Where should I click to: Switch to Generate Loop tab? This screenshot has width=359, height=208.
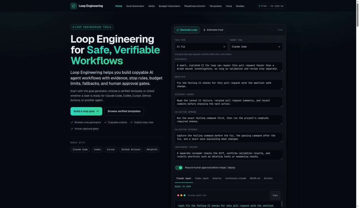point(187,30)
